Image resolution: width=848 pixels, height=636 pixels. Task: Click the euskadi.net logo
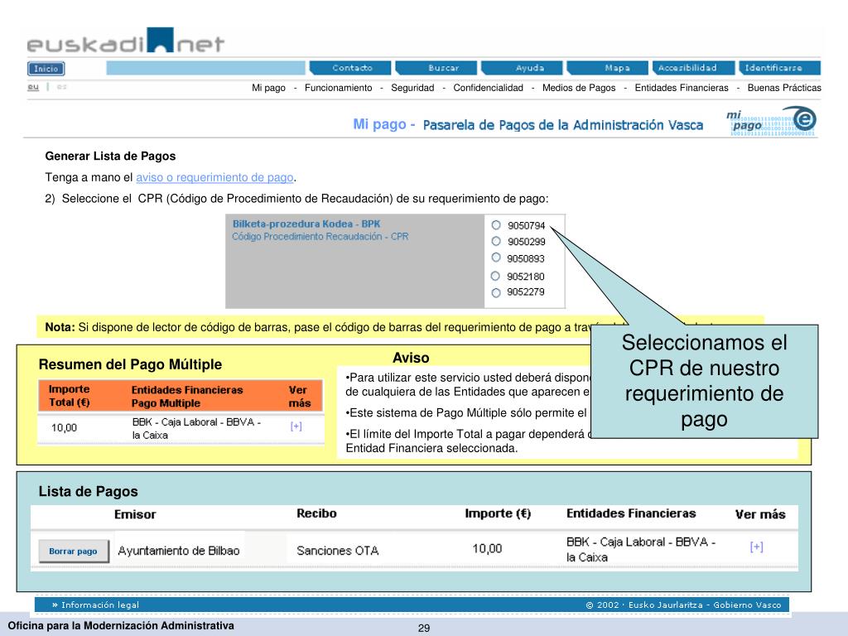[126, 41]
